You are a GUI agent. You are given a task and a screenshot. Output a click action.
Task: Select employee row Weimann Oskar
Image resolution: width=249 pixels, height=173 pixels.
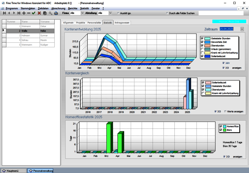click(28, 26)
